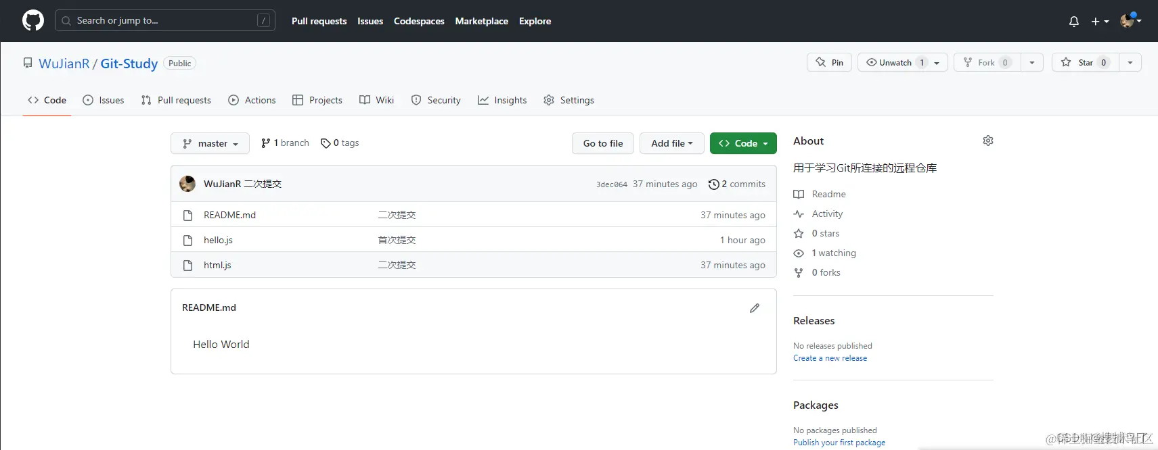Open Pull requests in top navigation
Screen dimensions: 1158x450
pos(319,21)
